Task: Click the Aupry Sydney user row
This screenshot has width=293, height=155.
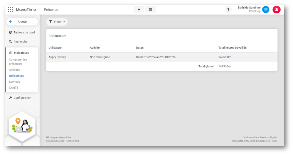Action: (57, 57)
